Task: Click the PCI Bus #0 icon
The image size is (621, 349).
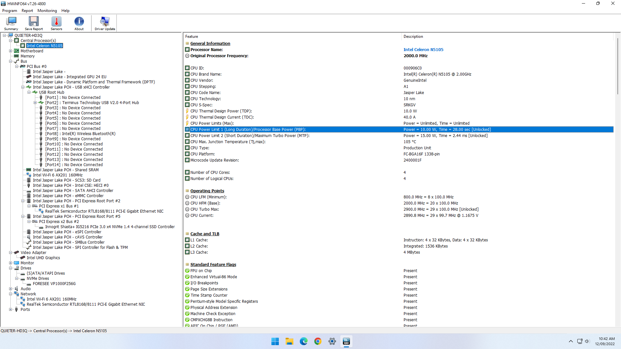Action: coord(23,67)
